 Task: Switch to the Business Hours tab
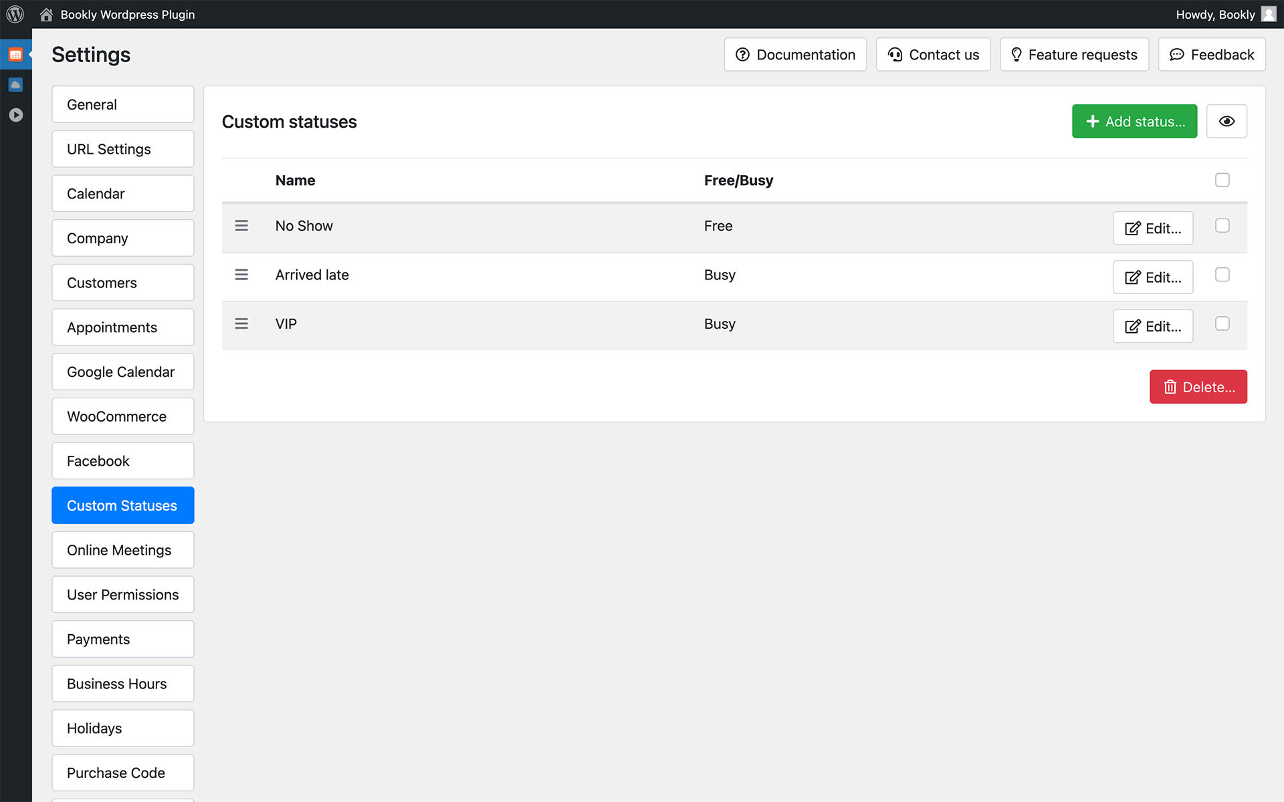coord(123,684)
